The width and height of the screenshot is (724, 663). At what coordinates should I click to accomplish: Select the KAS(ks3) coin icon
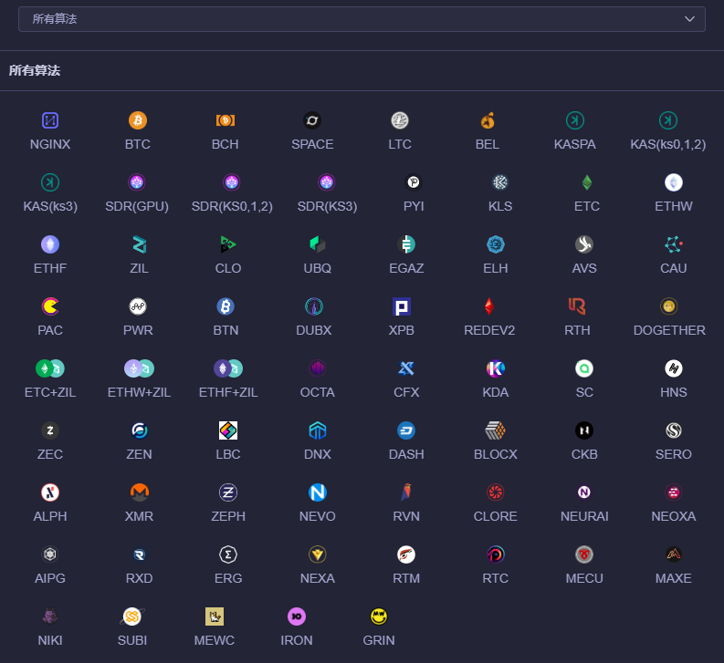coord(50,182)
